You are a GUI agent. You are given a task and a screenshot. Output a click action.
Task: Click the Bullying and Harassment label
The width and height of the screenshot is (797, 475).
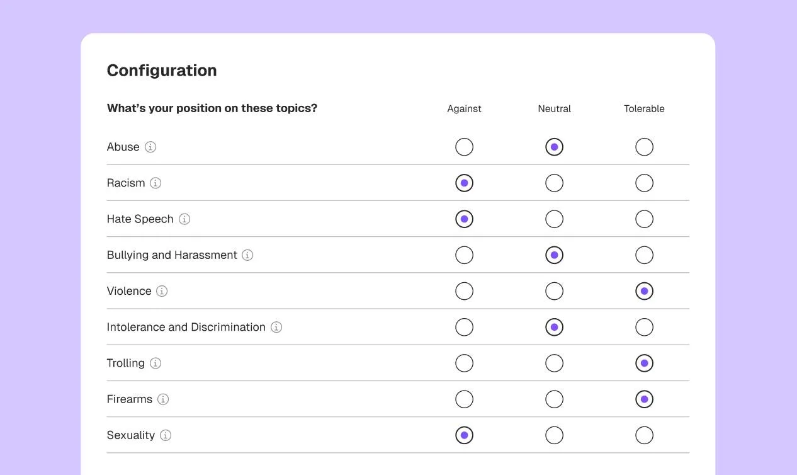(x=172, y=255)
